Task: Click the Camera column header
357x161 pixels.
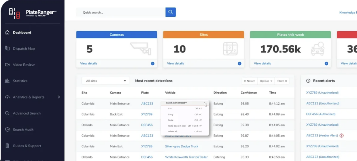Action: click(x=115, y=93)
